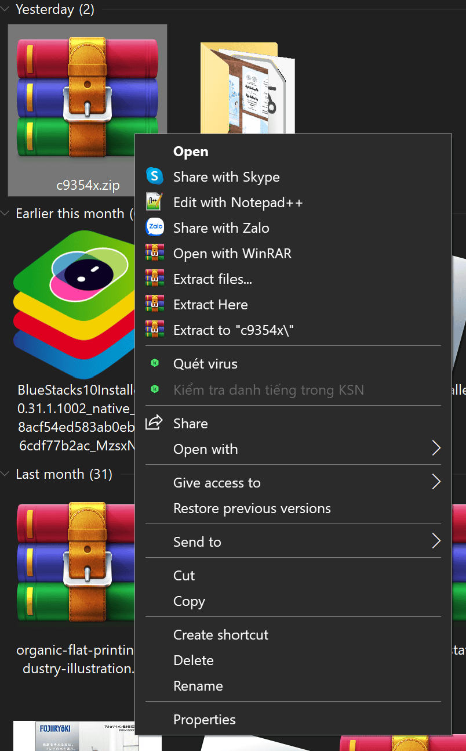Collapse the Last month group chevron

6,474
